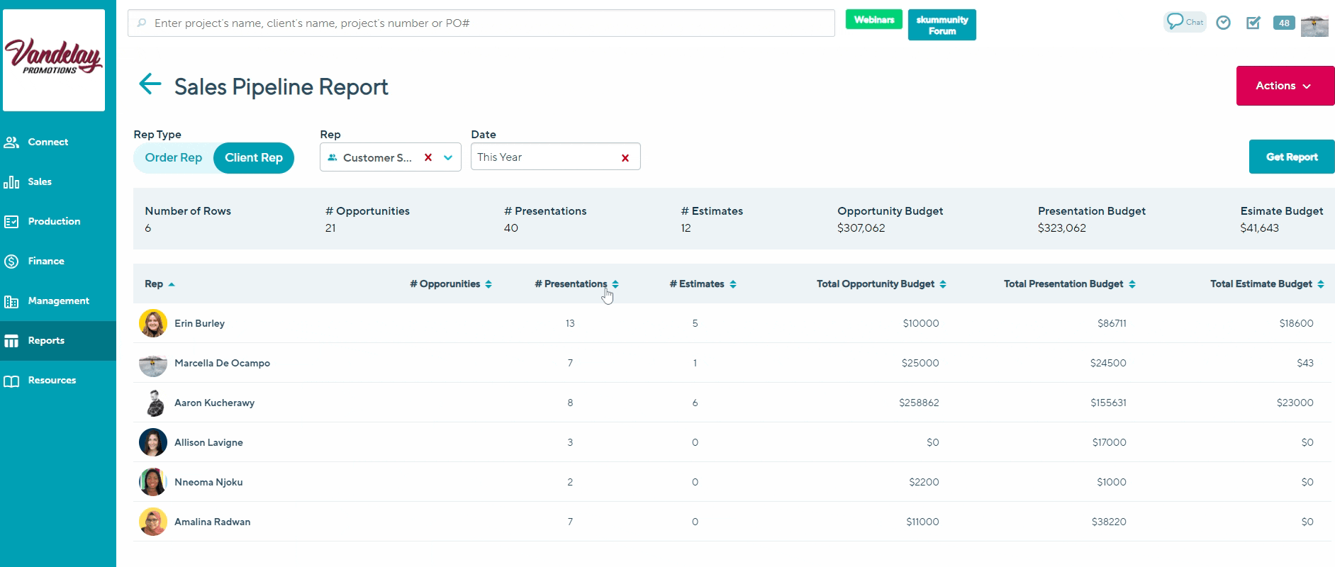Switch Rep Type to Order Rep
1335x567 pixels.
pyautogui.click(x=174, y=157)
